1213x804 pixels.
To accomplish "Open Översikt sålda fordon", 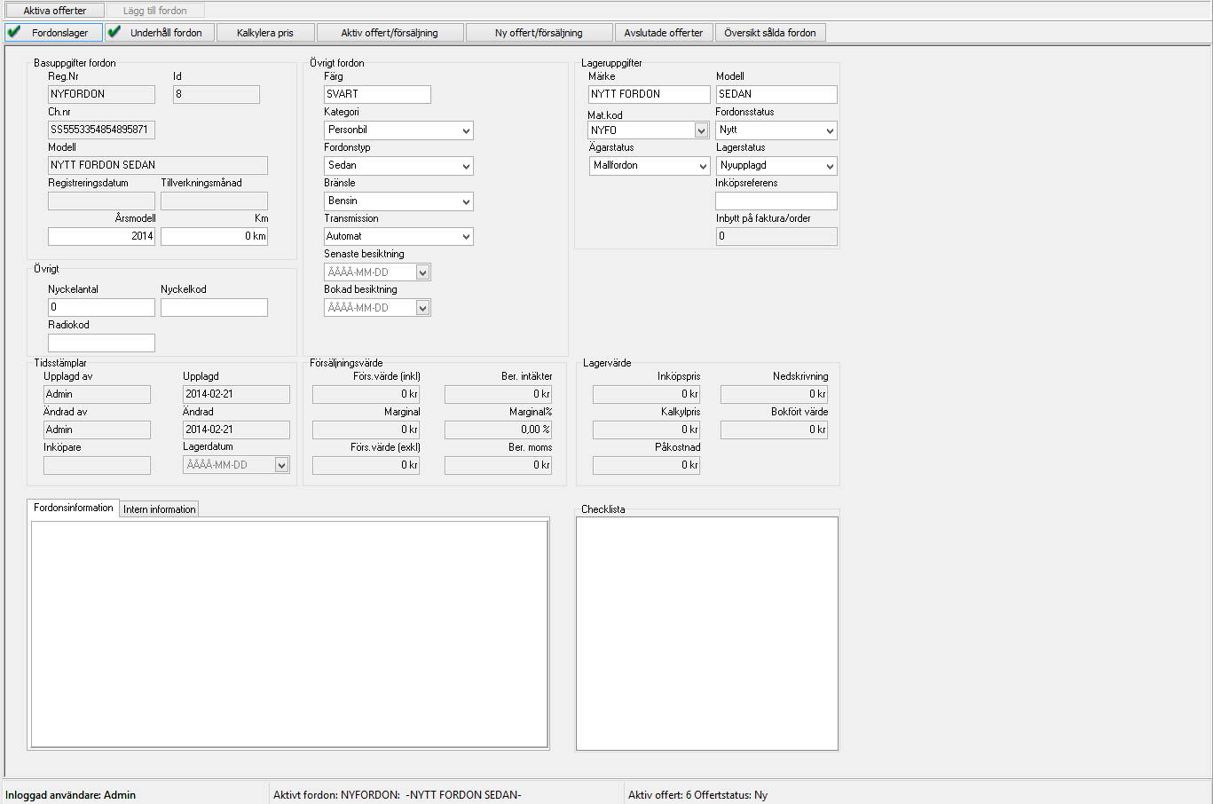I will coord(770,33).
